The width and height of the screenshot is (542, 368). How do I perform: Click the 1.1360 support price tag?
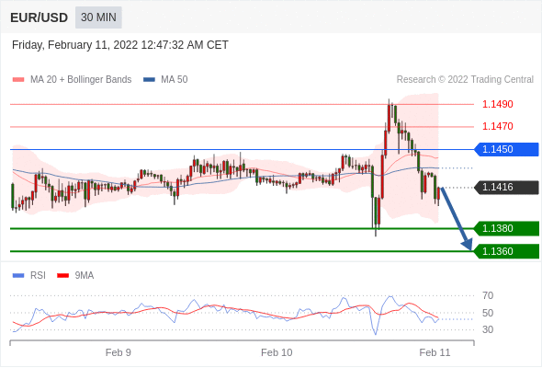[x=507, y=251]
